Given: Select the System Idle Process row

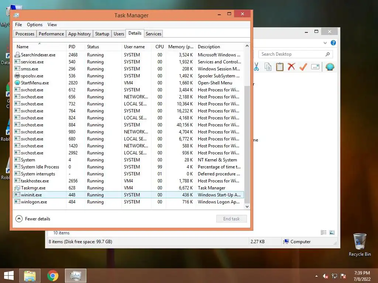Looking at the screenshot, I should tap(129, 167).
